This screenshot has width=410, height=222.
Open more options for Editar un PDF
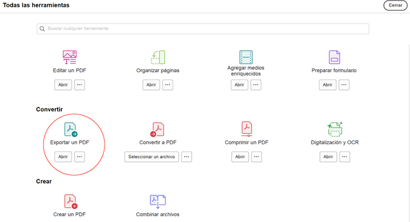[x=79, y=85]
